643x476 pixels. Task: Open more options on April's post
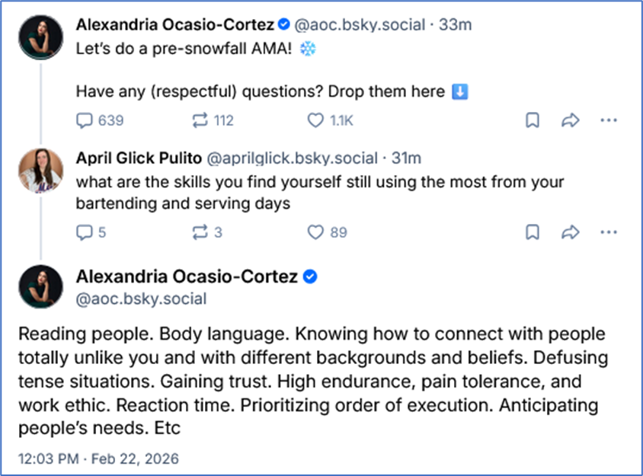608,232
